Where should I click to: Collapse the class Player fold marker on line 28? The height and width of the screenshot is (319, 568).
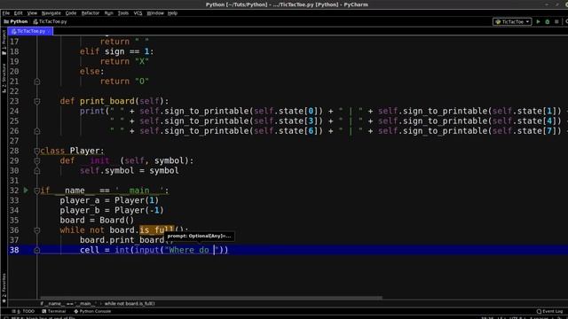[36, 151]
